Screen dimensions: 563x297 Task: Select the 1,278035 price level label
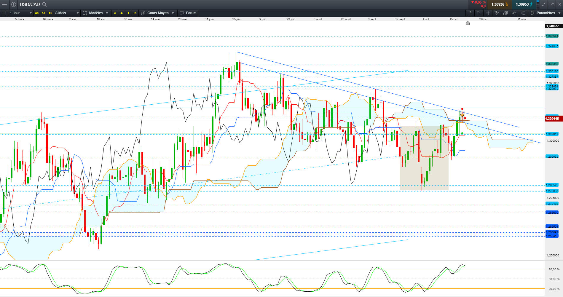[x=552, y=191]
